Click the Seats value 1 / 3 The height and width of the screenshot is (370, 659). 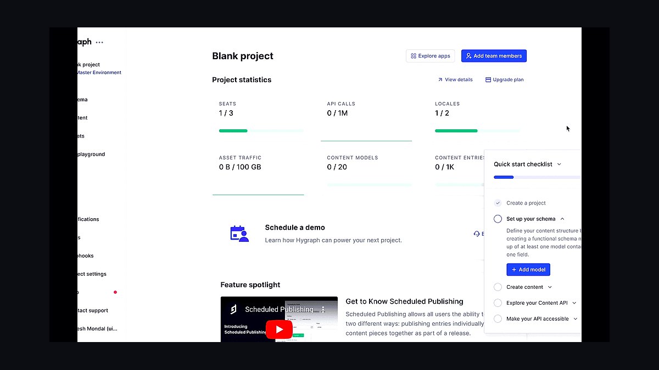click(x=226, y=113)
